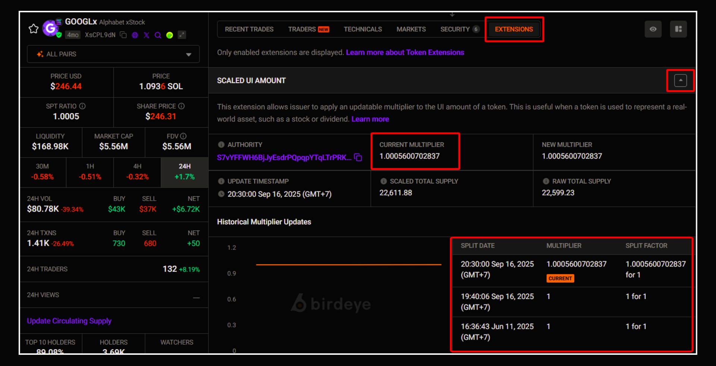Select the 1H timeframe
Viewport: 716px width, 366px height.
(x=90, y=172)
